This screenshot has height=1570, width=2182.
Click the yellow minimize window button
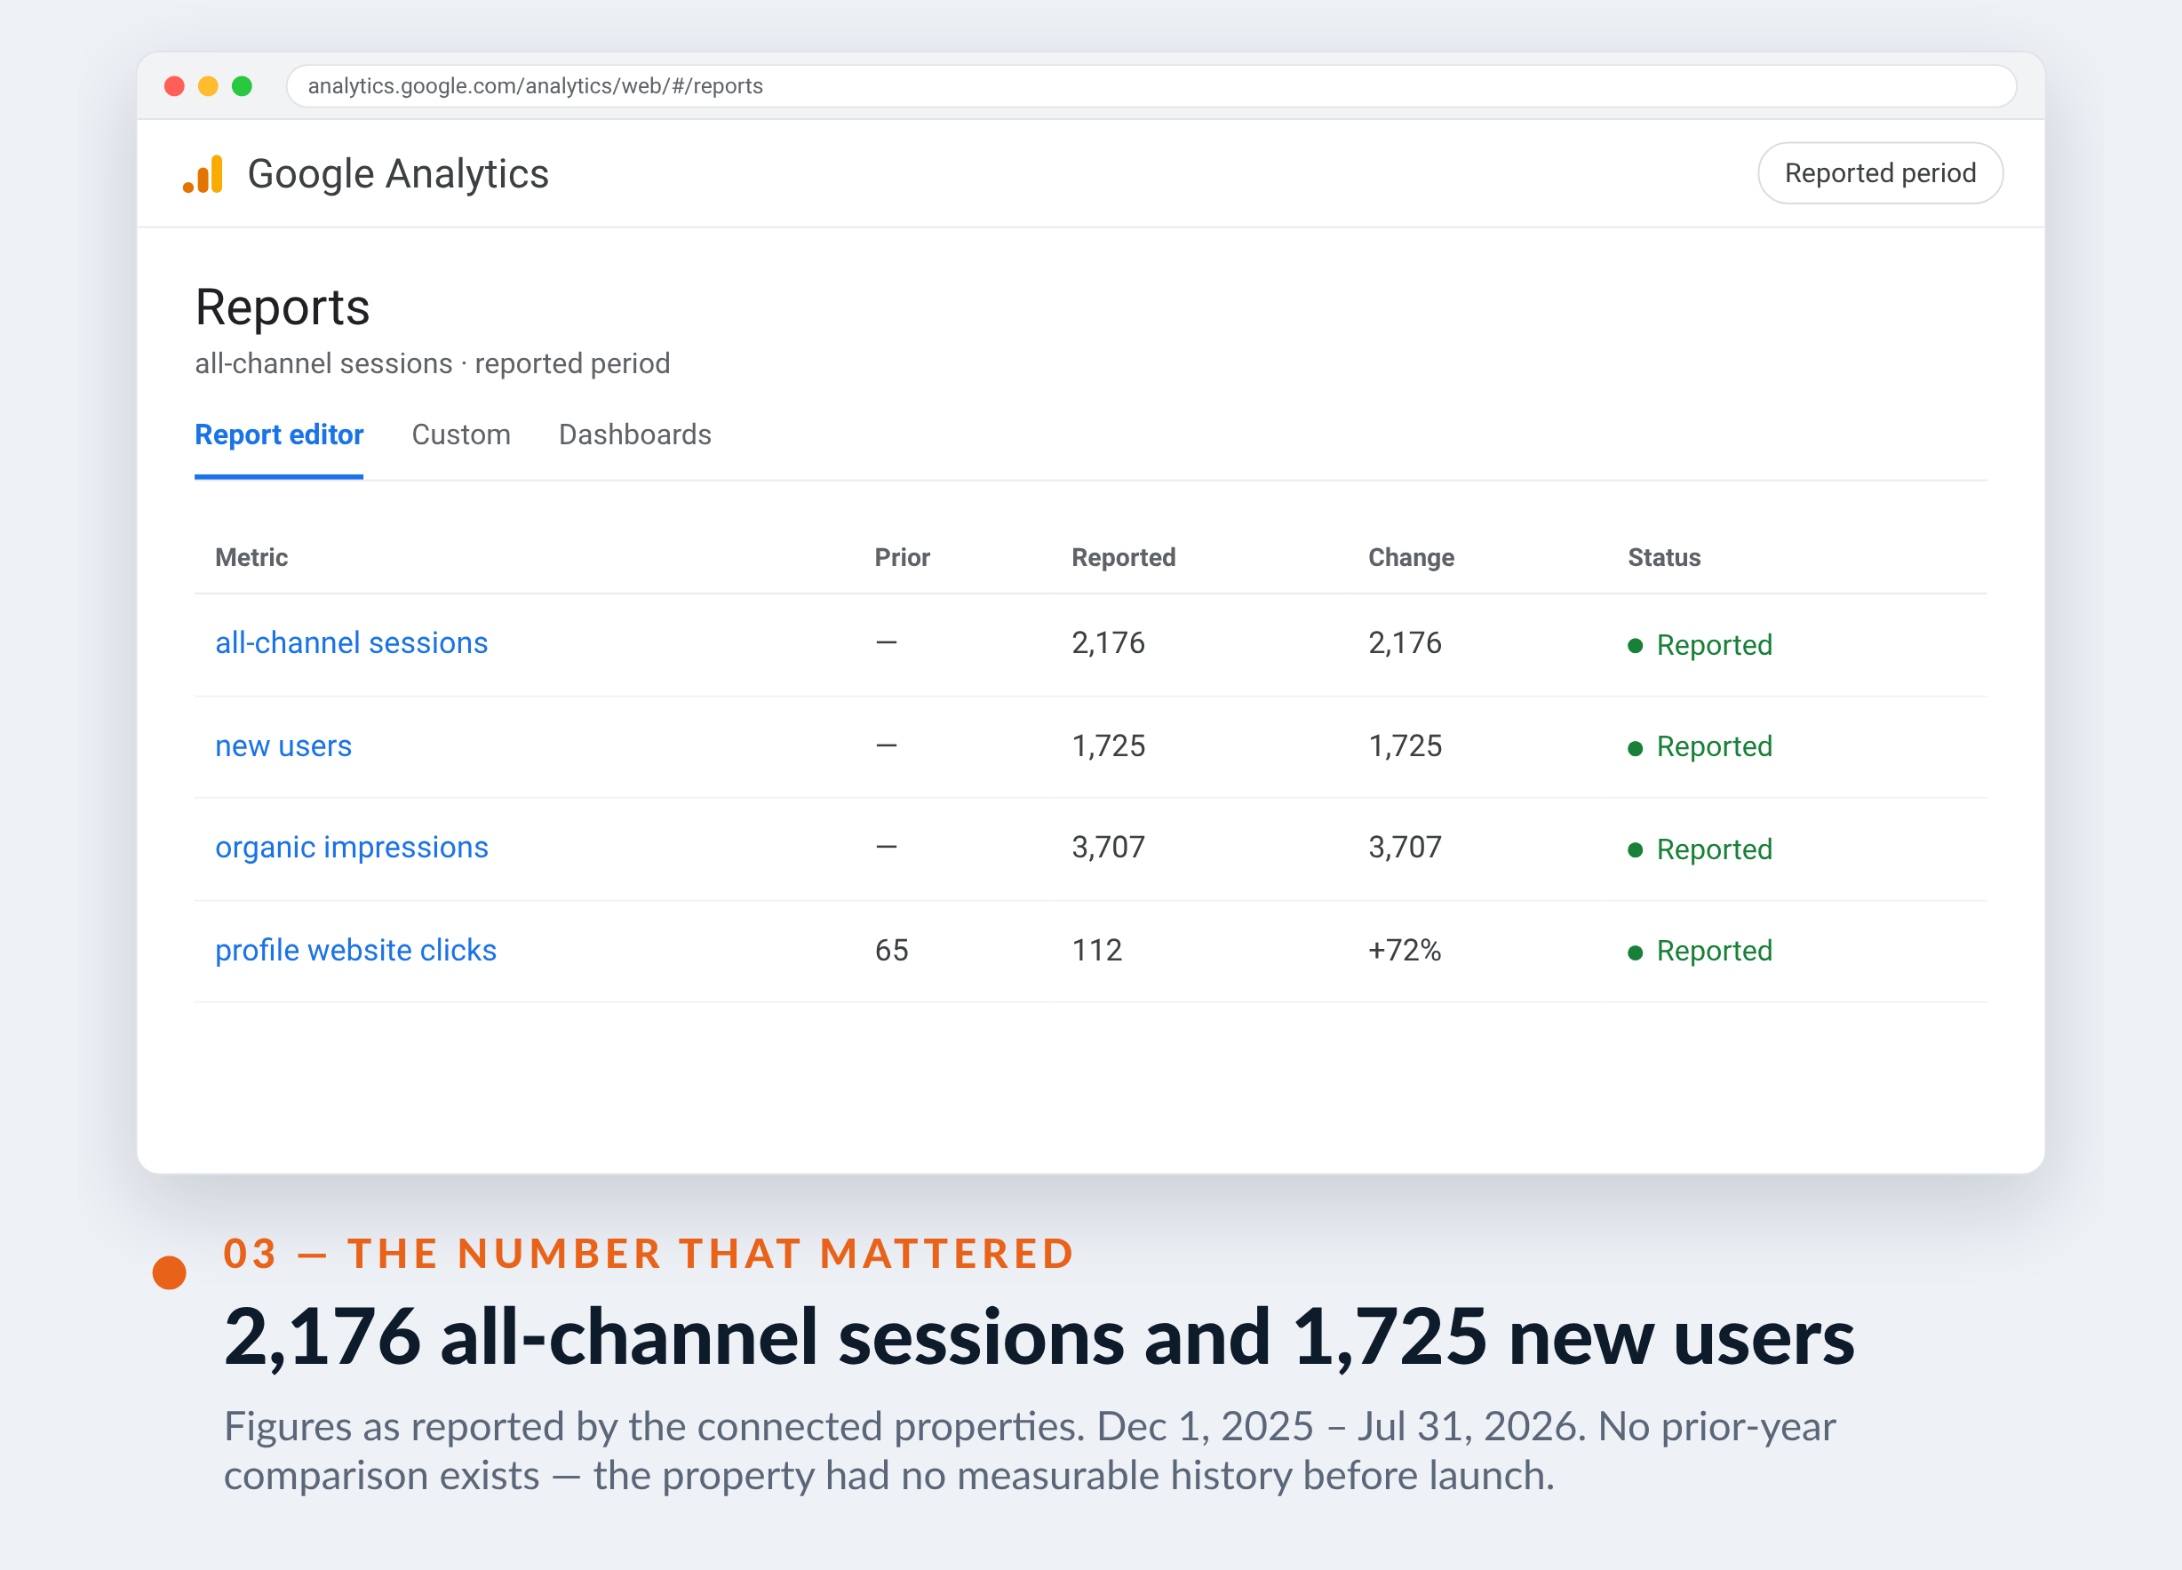point(208,86)
